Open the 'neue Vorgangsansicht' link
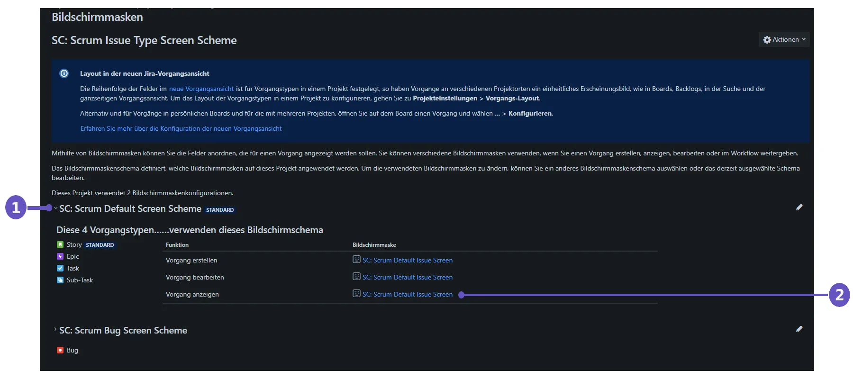 [201, 89]
